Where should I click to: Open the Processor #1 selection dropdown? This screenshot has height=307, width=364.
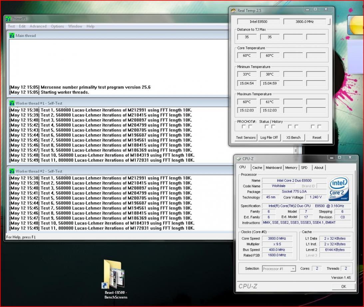[x=293, y=269]
